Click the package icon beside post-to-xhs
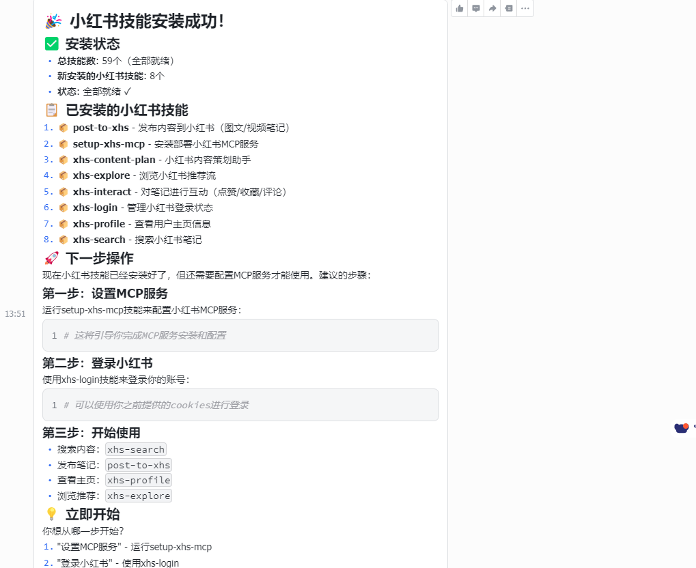This screenshot has width=696, height=568. 63,128
